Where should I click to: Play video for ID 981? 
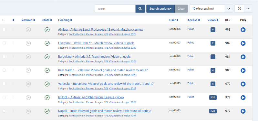coord(243,57)
